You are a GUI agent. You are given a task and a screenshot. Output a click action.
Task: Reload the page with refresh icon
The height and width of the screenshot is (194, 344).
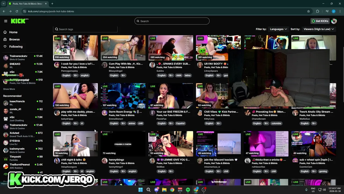[x=17, y=11]
